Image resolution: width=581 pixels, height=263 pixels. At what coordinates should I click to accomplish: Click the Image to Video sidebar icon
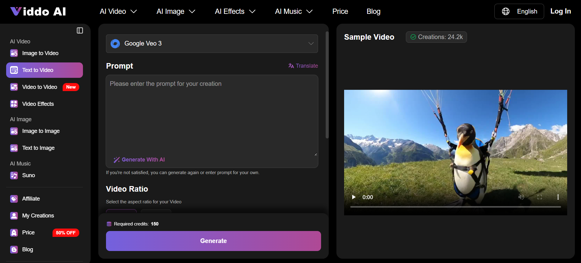14,53
